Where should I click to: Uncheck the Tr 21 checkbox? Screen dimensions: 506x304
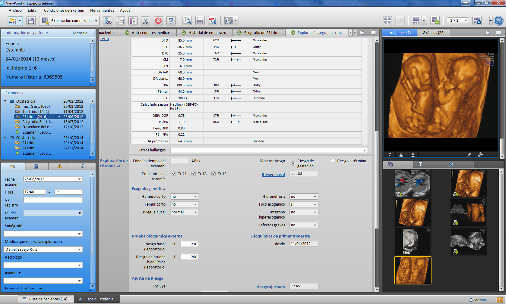pos(174,174)
